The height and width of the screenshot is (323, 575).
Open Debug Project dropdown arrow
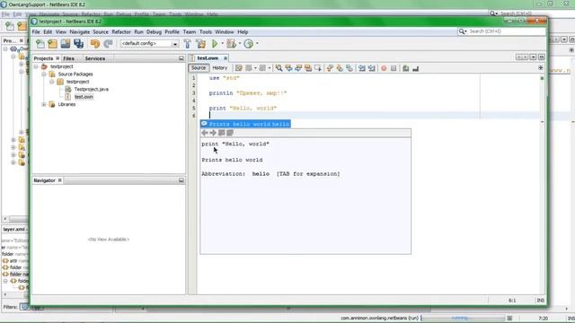(x=240, y=44)
